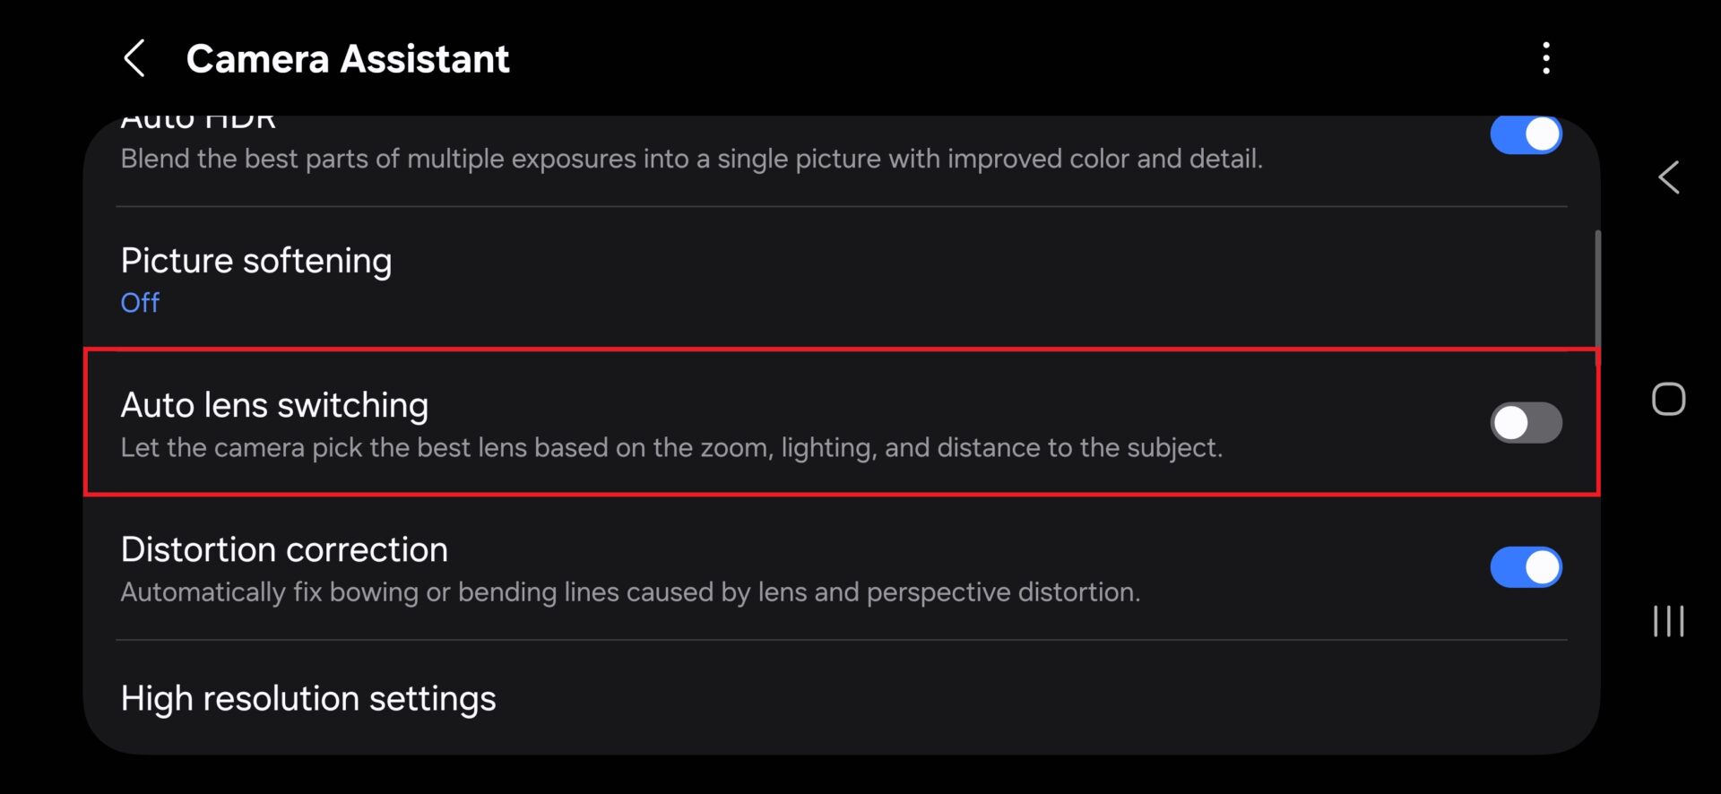Tap the navigation back chevron on right edge

pos(1669,177)
